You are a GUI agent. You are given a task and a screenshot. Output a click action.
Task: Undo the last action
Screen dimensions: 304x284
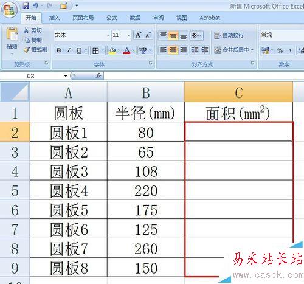click(35, 5)
